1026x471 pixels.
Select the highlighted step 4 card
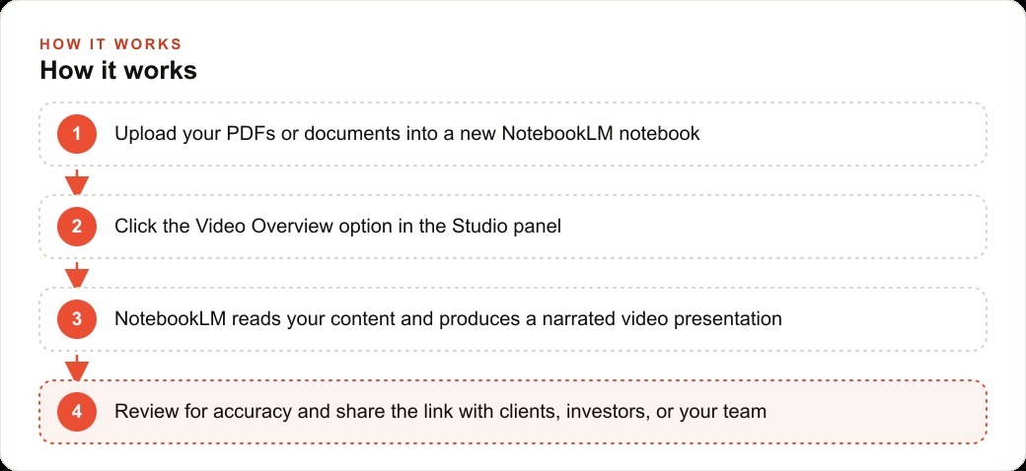pyautogui.click(x=513, y=412)
